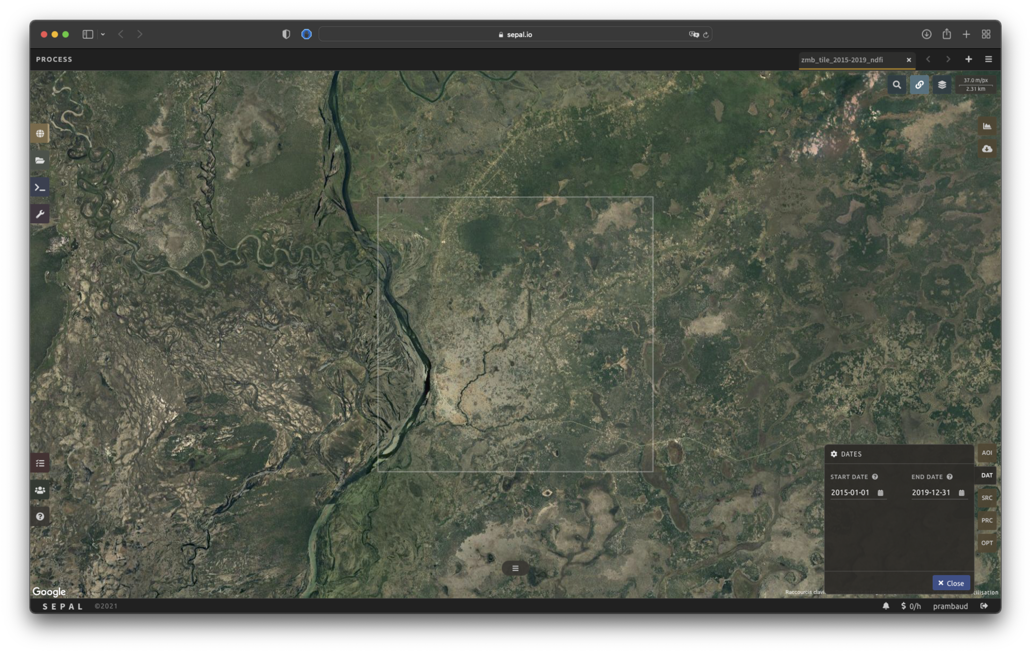Open the Process globe icon in sidebar
Viewport: 1031px width, 653px height.
40,133
